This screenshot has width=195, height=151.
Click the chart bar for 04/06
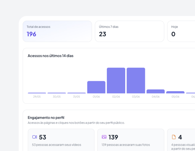pos(156,91)
